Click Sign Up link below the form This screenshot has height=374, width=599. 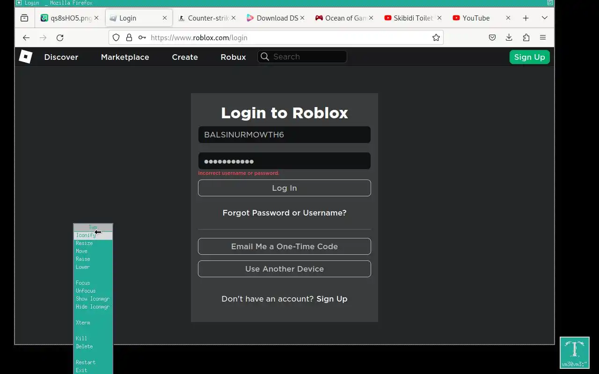pyautogui.click(x=332, y=299)
